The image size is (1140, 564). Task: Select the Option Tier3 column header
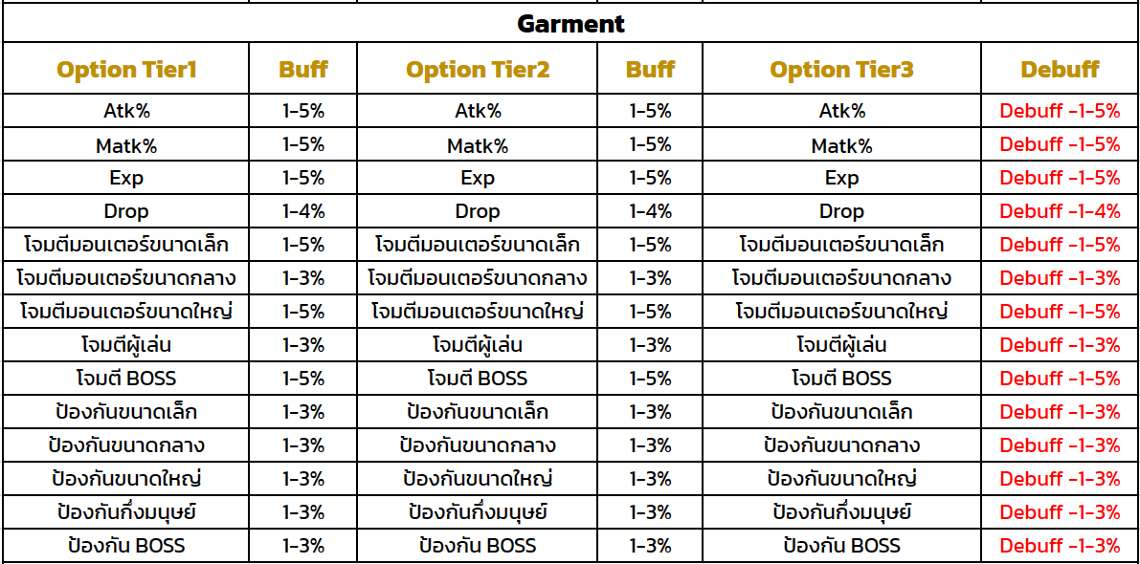[841, 70]
